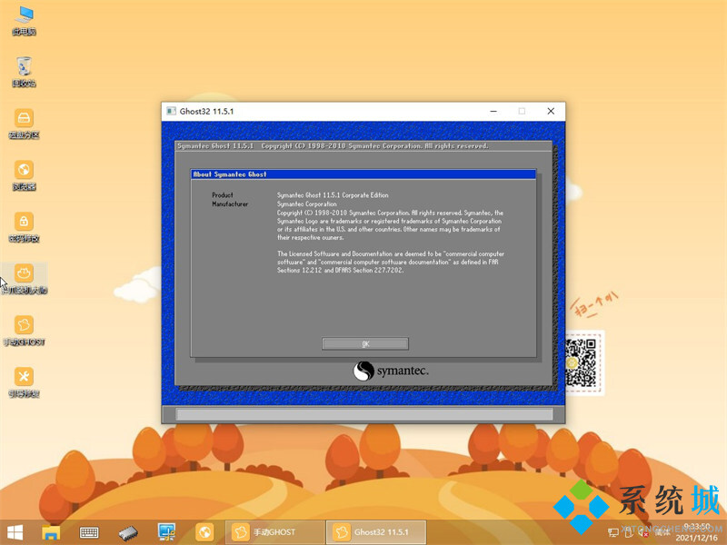
Task: Activate the Ghost32 11.5.1 taskbar button
Action: [375, 532]
